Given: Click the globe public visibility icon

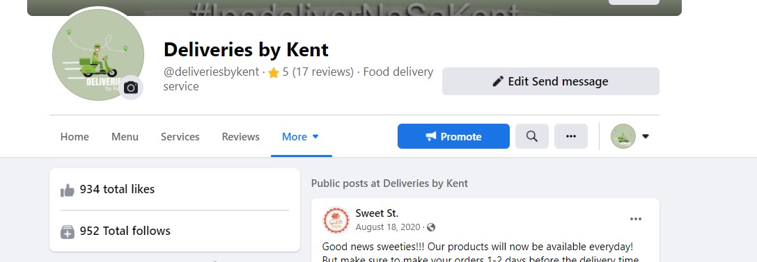Looking at the screenshot, I should (431, 227).
